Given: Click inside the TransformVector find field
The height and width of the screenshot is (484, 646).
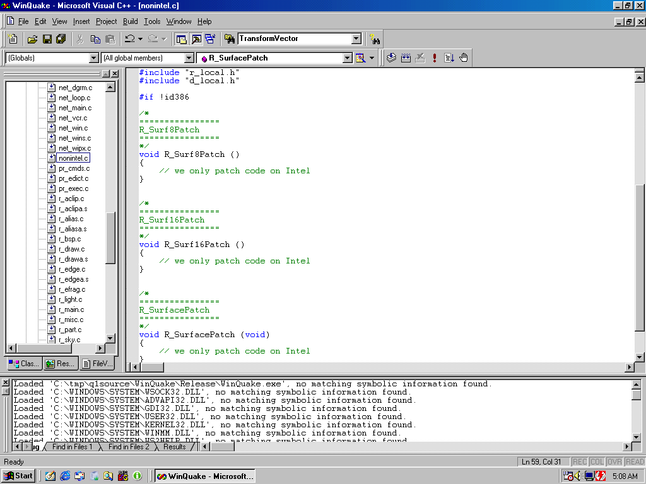Looking at the screenshot, I should click(x=295, y=38).
